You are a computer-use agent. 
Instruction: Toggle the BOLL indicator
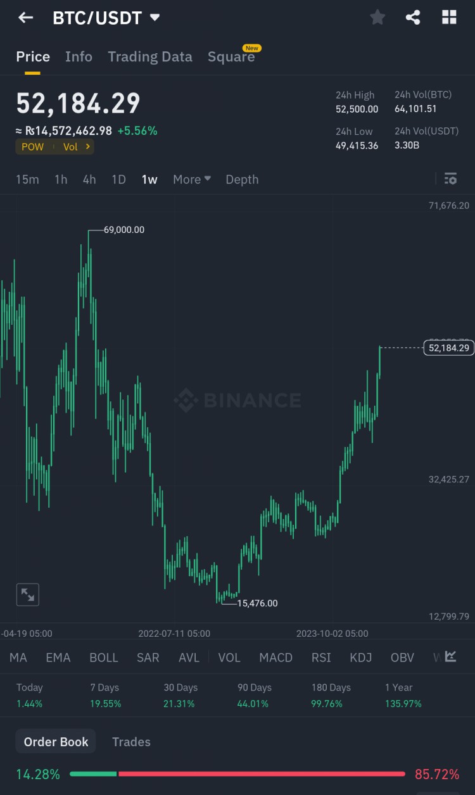(x=104, y=658)
